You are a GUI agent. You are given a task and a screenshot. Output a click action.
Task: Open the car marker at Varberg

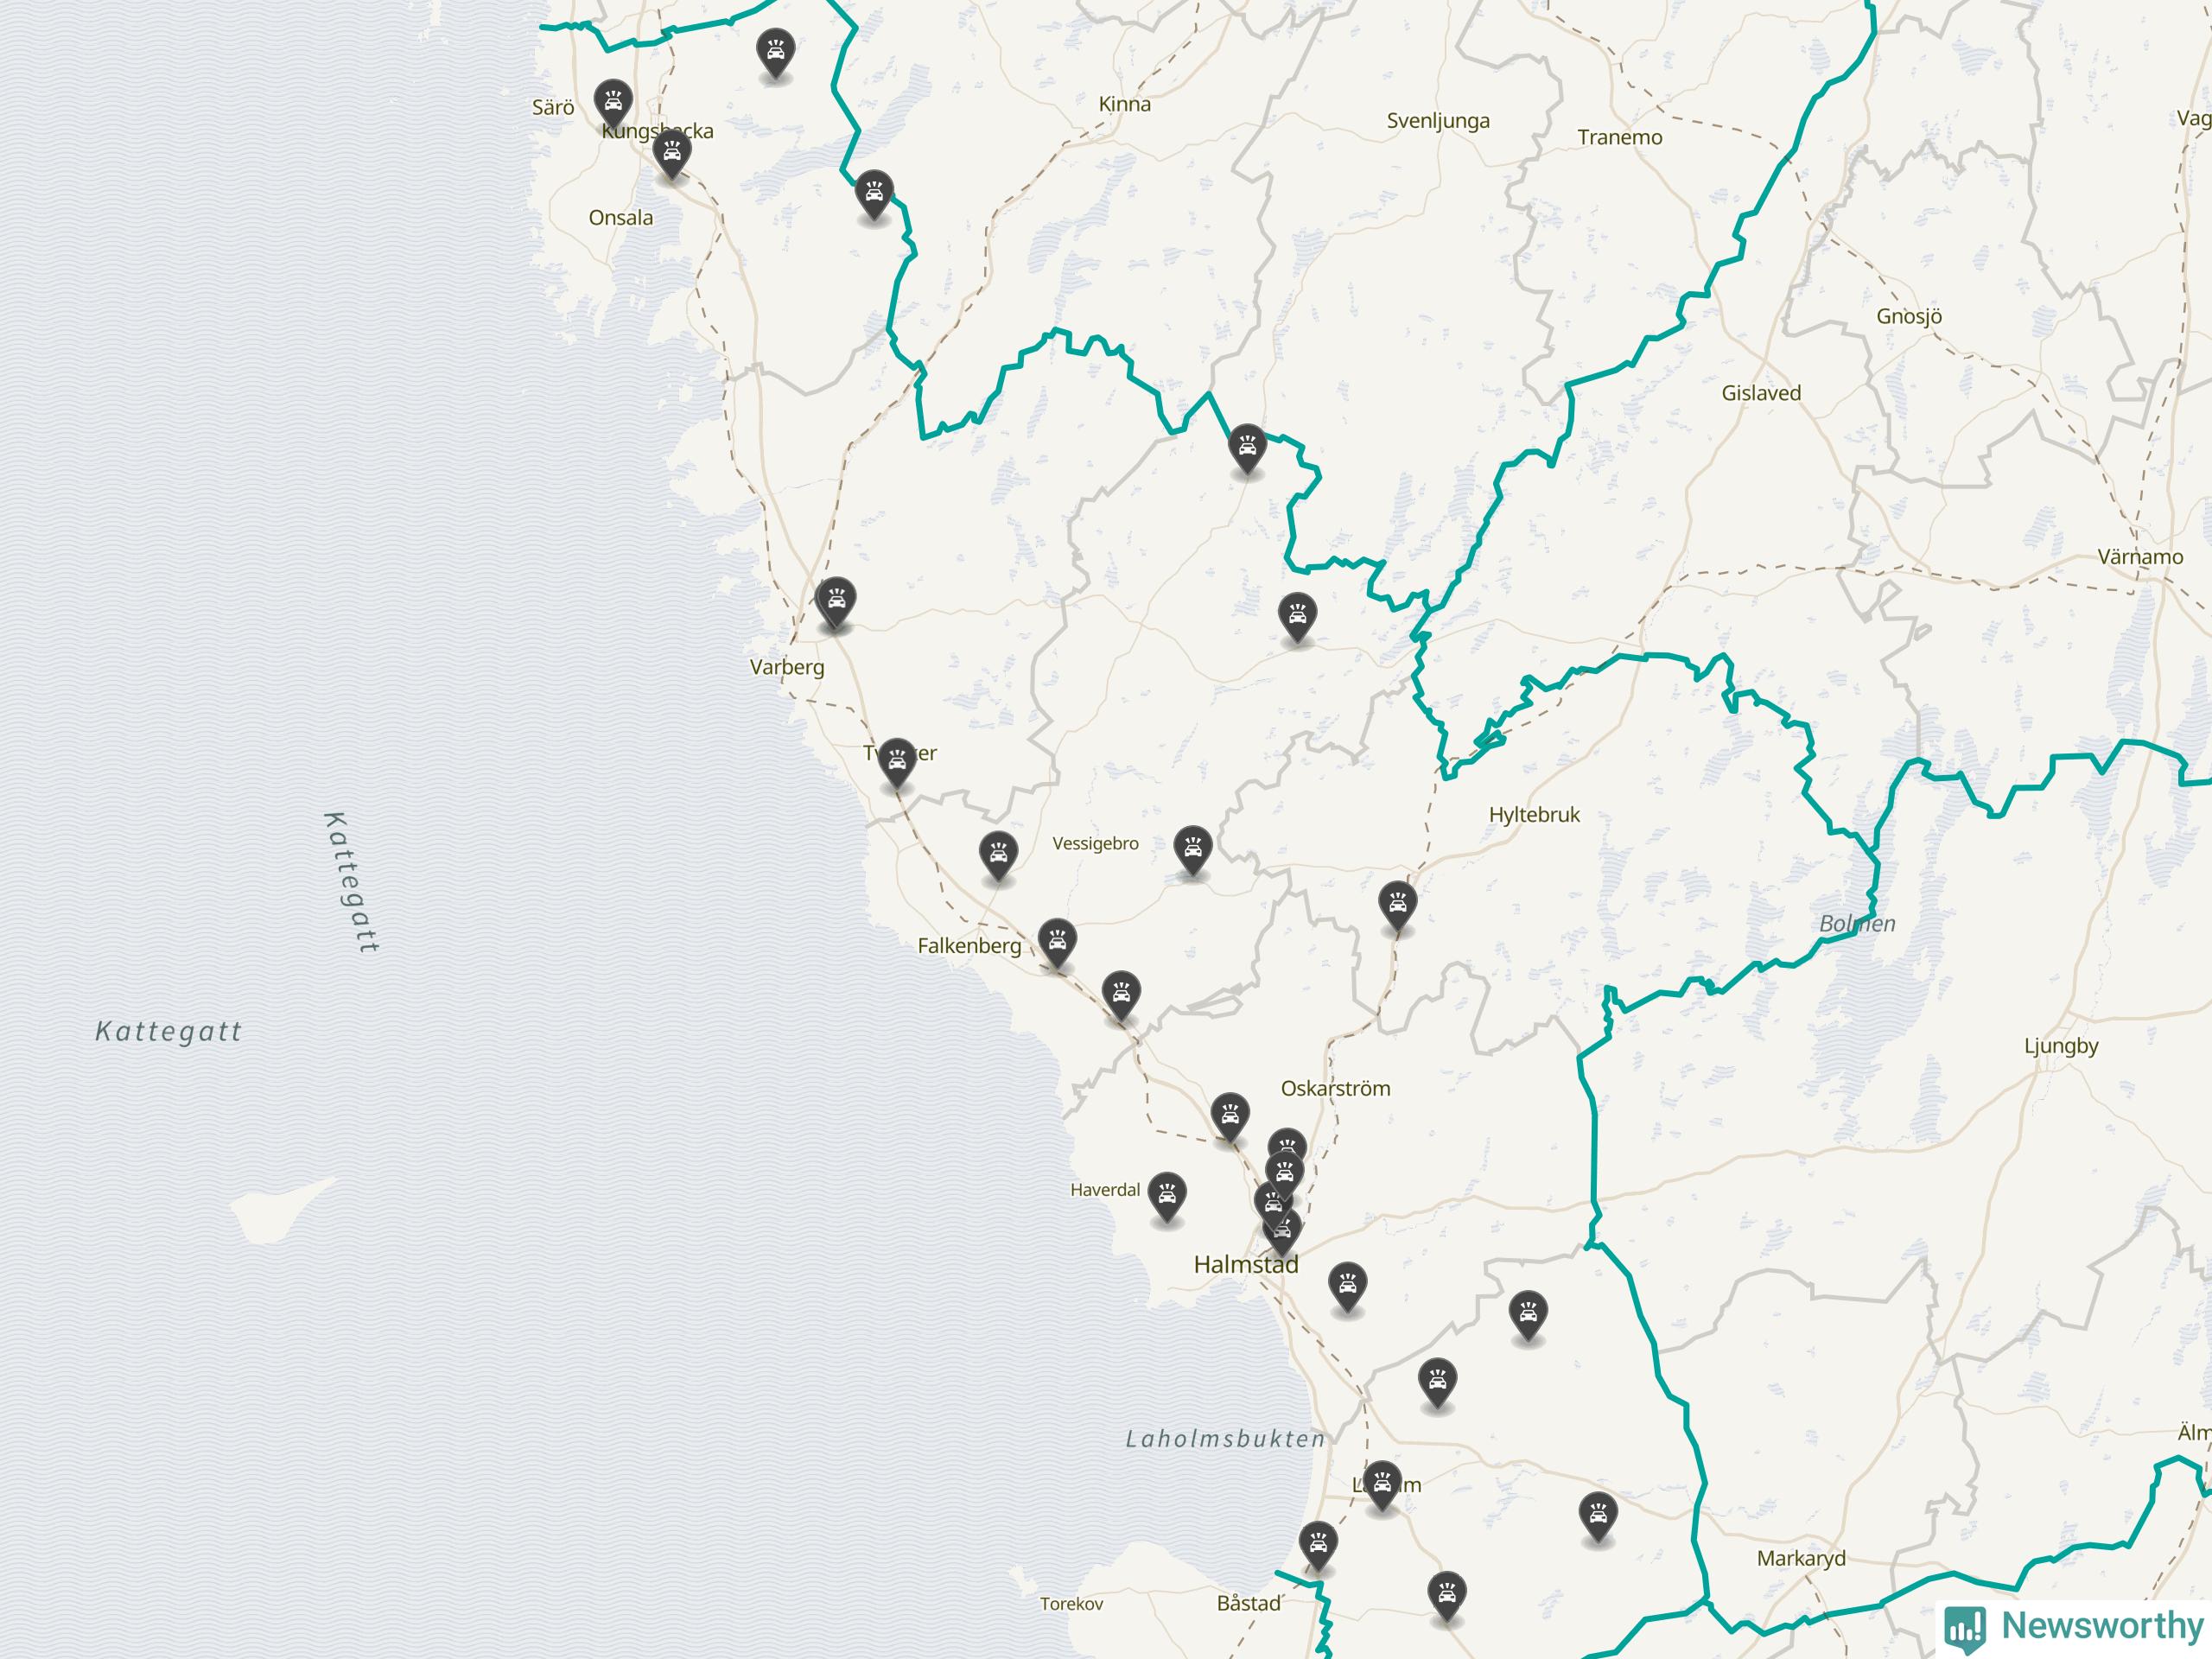click(835, 601)
